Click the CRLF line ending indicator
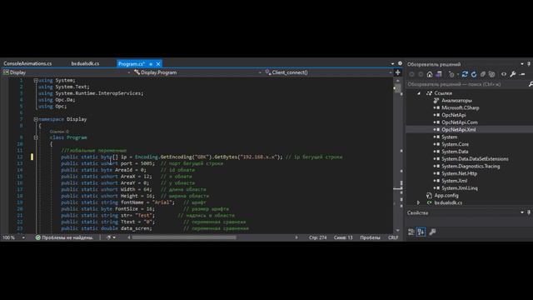533x300 pixels. coord(393,237)
